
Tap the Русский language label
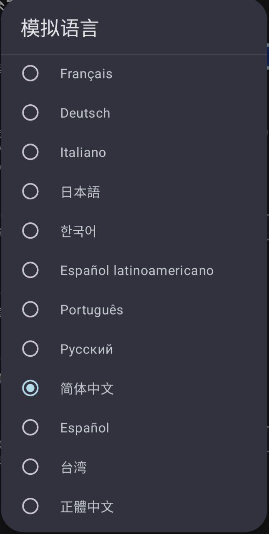click(x=86, y=349)
